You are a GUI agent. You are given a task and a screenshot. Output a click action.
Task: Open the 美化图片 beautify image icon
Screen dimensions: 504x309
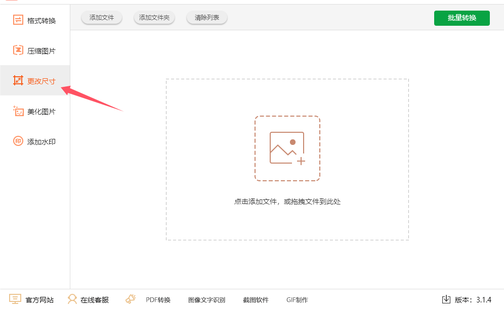pos(18,111)
